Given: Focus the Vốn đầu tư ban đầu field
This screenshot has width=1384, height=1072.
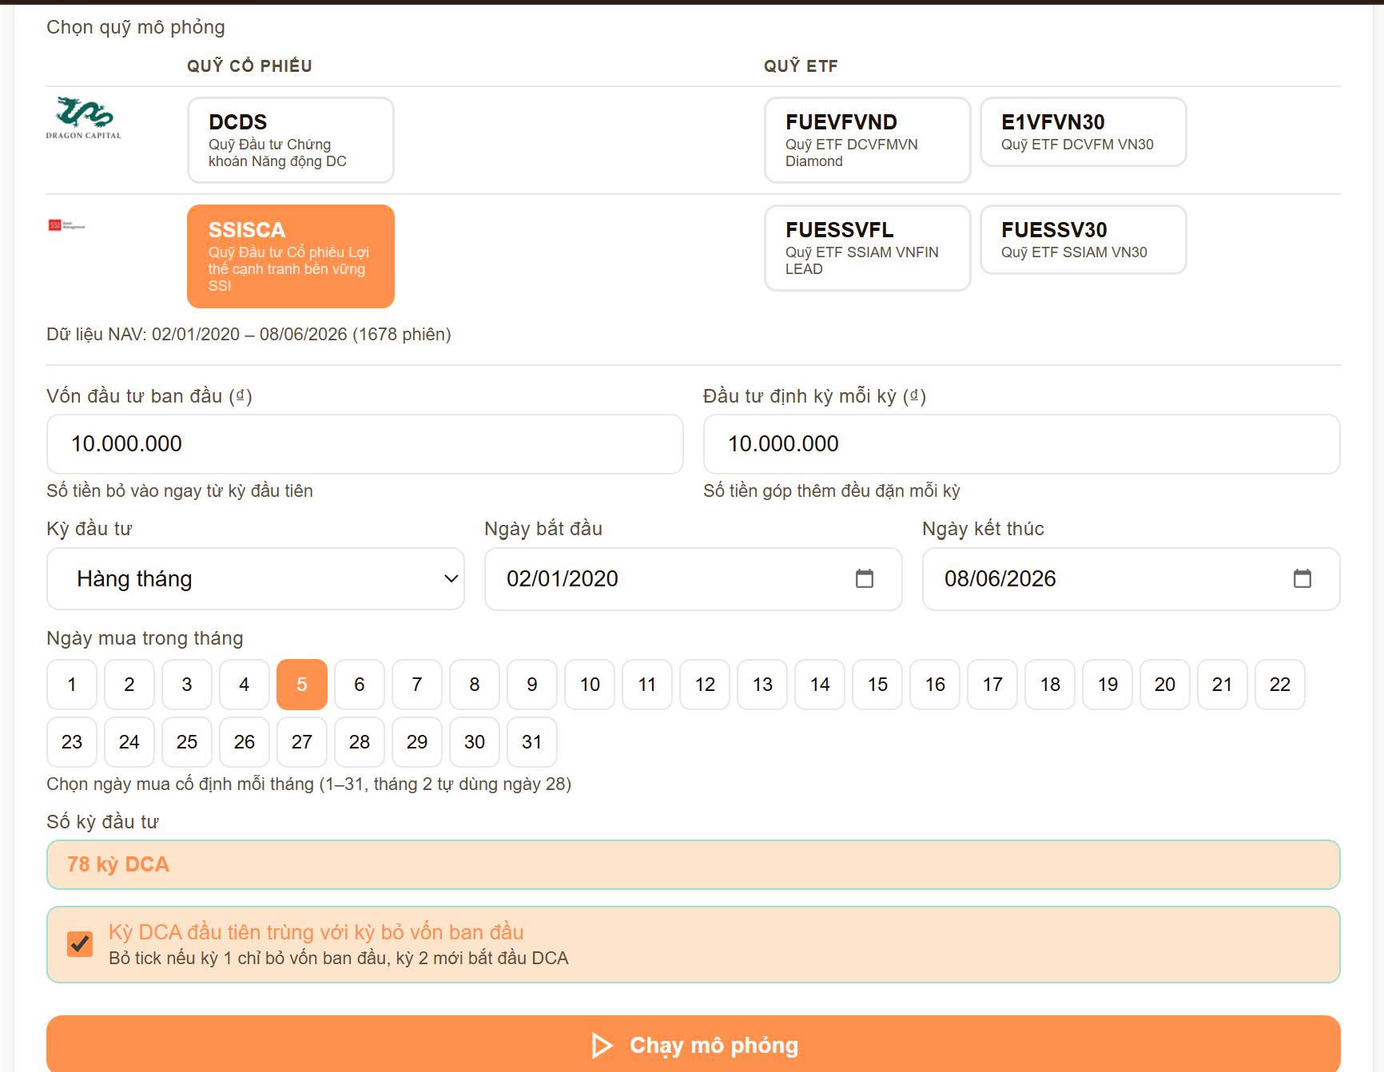Looking at the screenshot, I should tap(365, 444).
